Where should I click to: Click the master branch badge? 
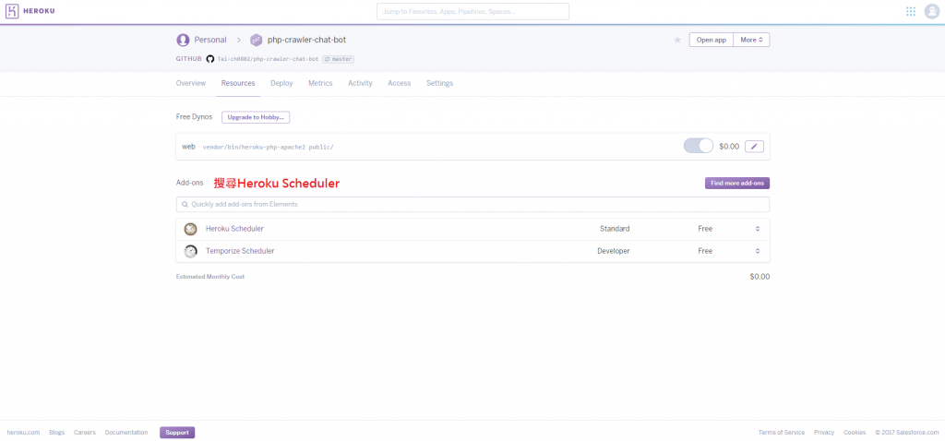pyautogui.click(x=338, y=59)
